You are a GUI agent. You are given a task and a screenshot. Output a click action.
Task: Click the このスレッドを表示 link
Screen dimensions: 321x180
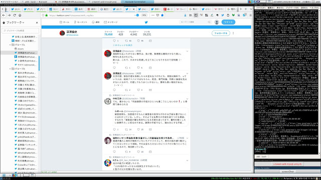pos(122,45)
